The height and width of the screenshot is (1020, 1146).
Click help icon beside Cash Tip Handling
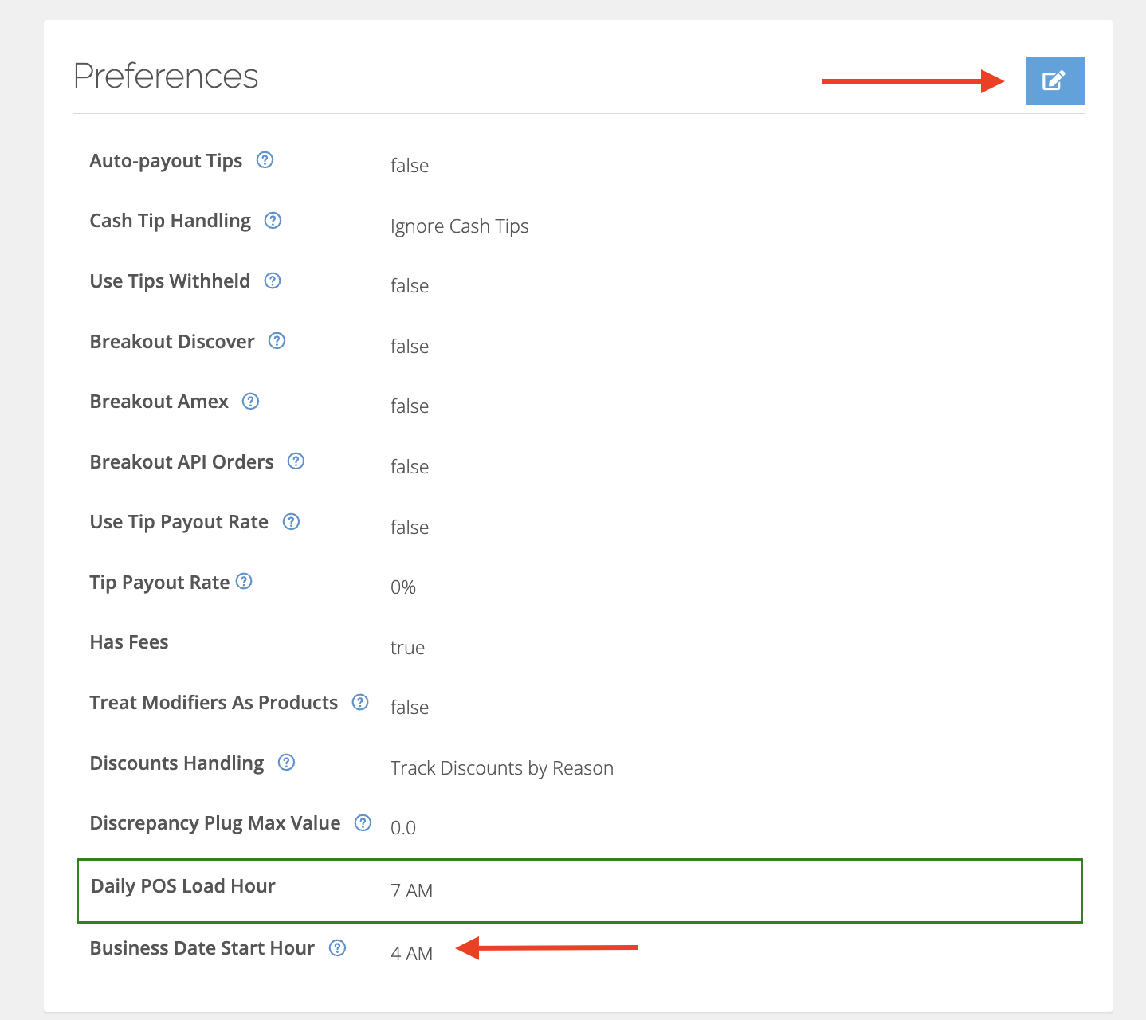273,221
